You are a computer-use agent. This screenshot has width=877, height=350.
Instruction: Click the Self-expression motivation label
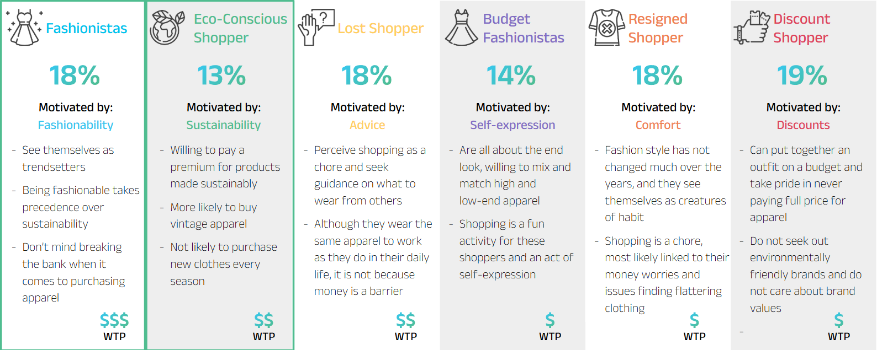[513, 125]
